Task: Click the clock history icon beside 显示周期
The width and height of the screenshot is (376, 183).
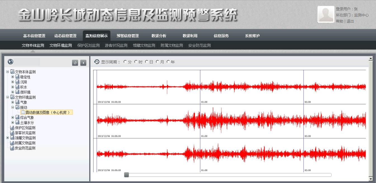Action: coord(97,62)
